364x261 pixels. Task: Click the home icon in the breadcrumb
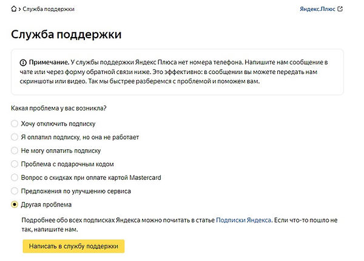point(15,10)
